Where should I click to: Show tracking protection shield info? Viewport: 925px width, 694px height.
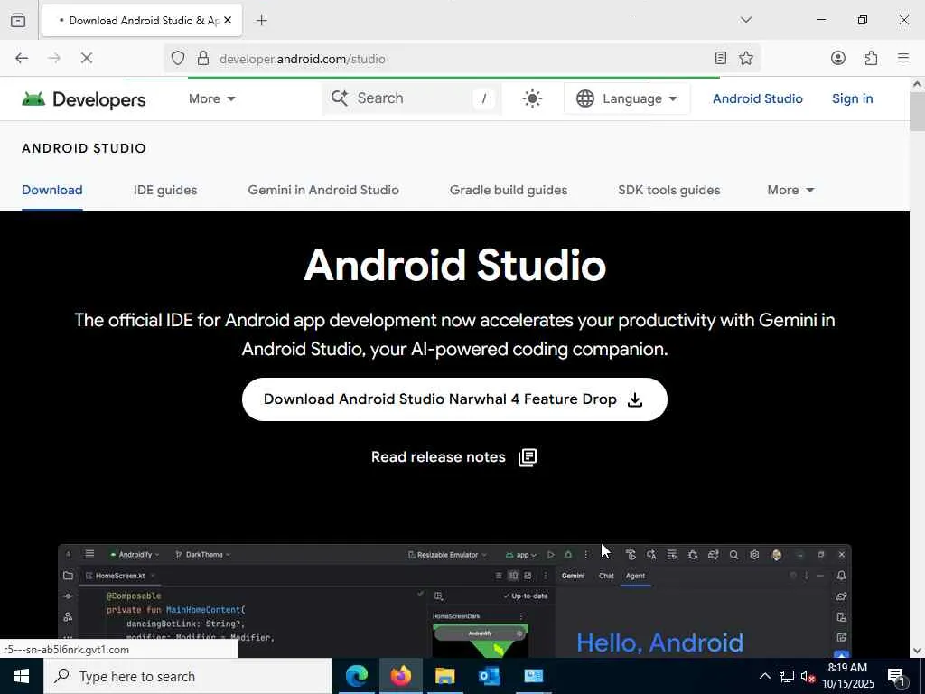pos(178,59)
